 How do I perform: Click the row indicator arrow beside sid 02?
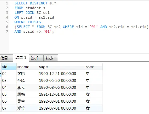(x=1, y=74)
